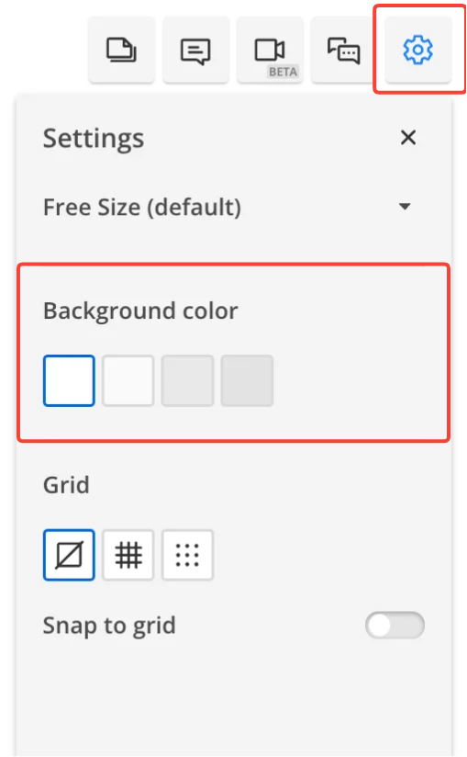Click the Background color section label

tap(140, 311)
